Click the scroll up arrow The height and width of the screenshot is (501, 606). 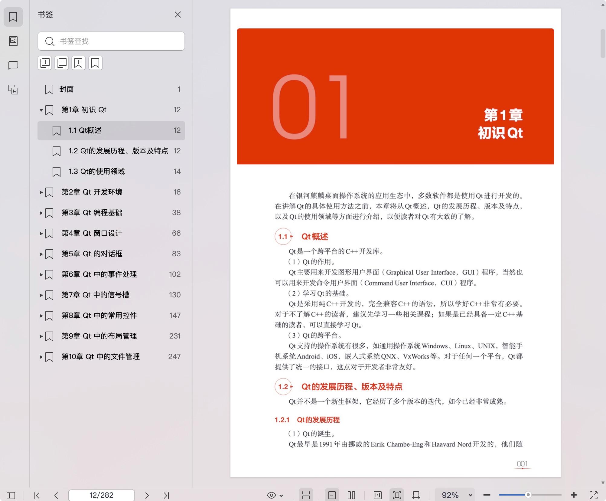pos(603,4)
